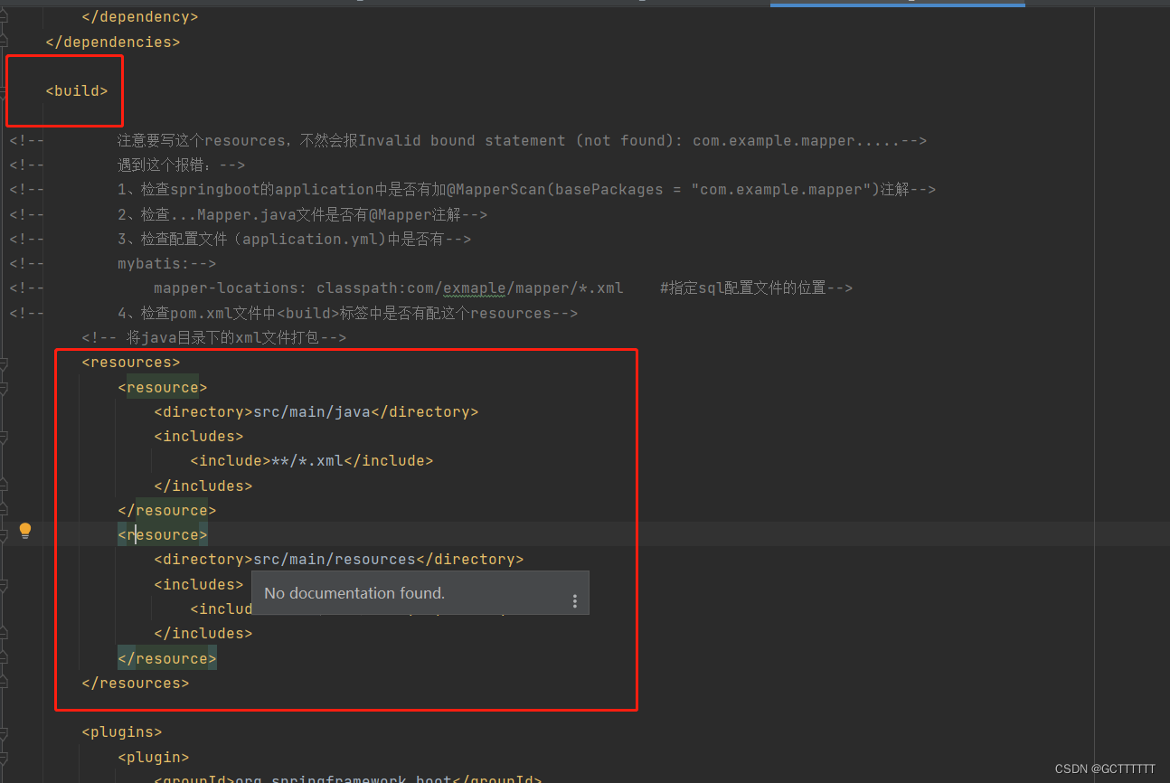
Task: Click the comment about application.yml config file
Action: (294, 239)
